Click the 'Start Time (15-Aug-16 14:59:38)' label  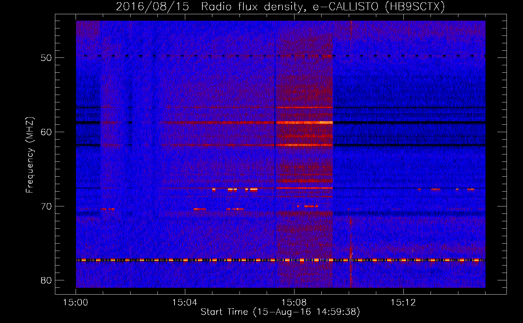tap(280, 312)
